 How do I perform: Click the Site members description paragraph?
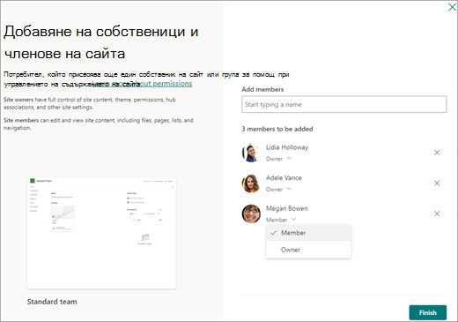coord(99,124)
